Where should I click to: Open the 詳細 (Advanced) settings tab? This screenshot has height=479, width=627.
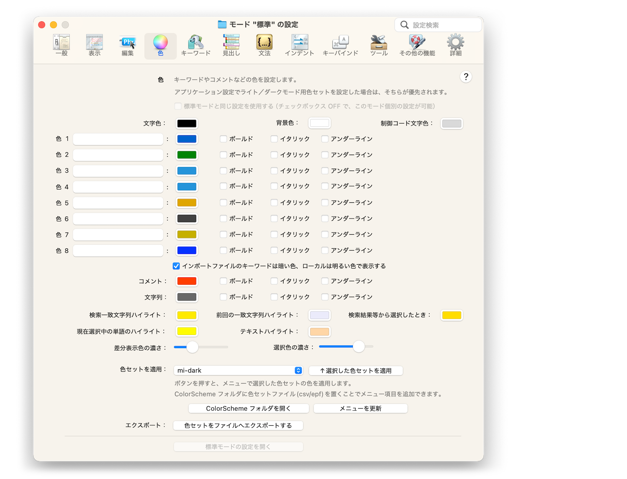point(455,46)
